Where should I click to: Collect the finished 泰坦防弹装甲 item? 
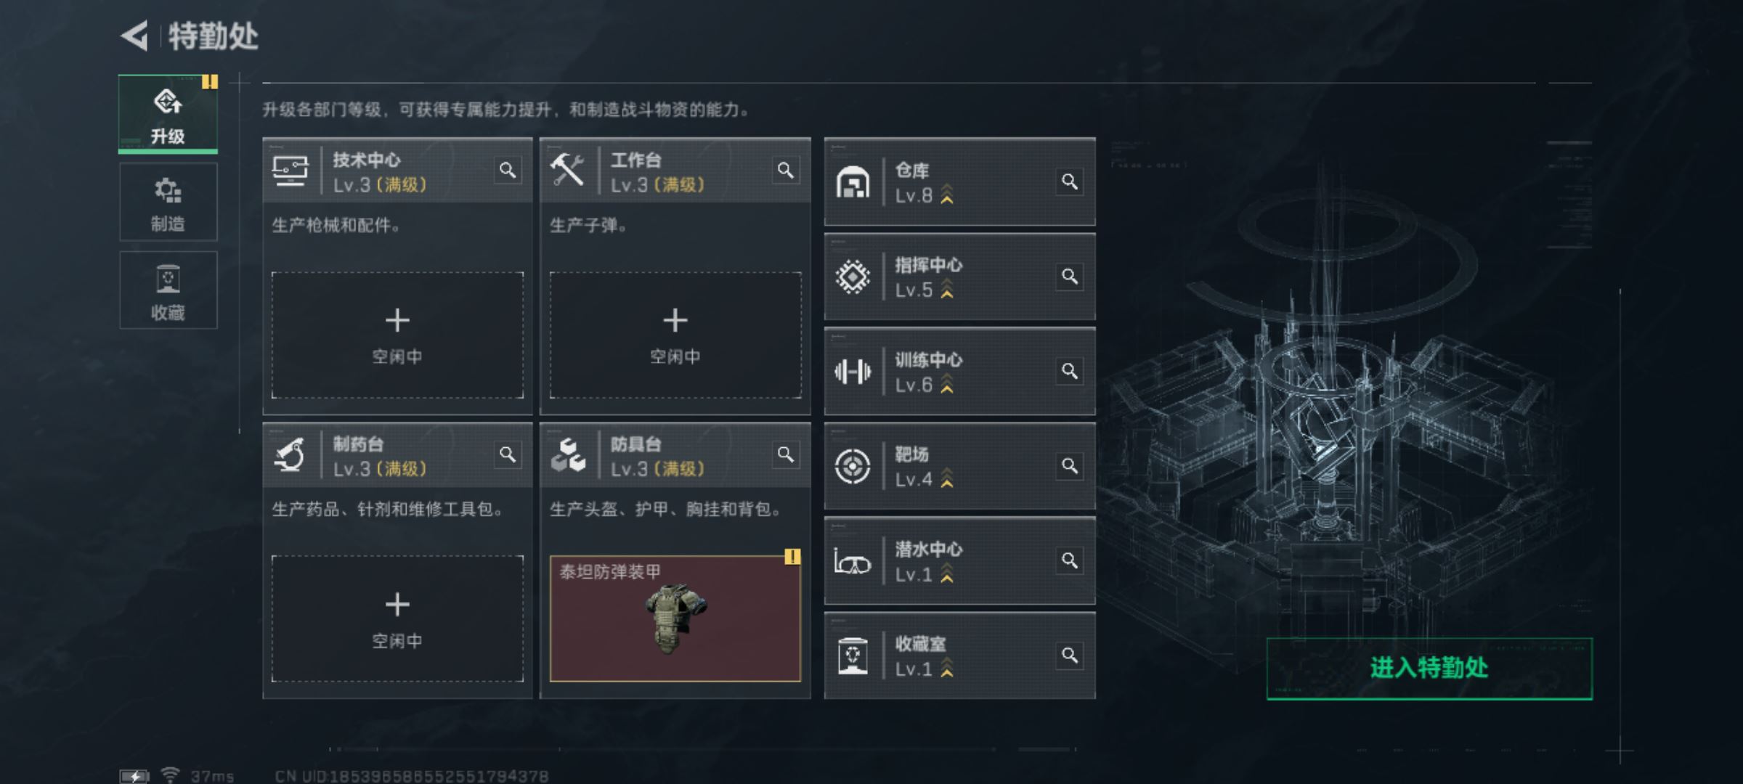tap(675, 619)
